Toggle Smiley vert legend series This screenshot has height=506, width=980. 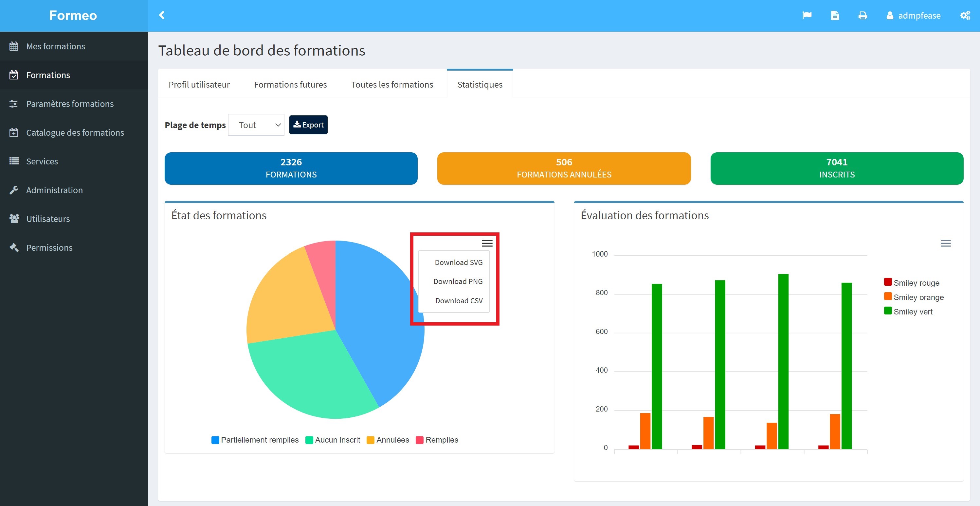[908, 312]
